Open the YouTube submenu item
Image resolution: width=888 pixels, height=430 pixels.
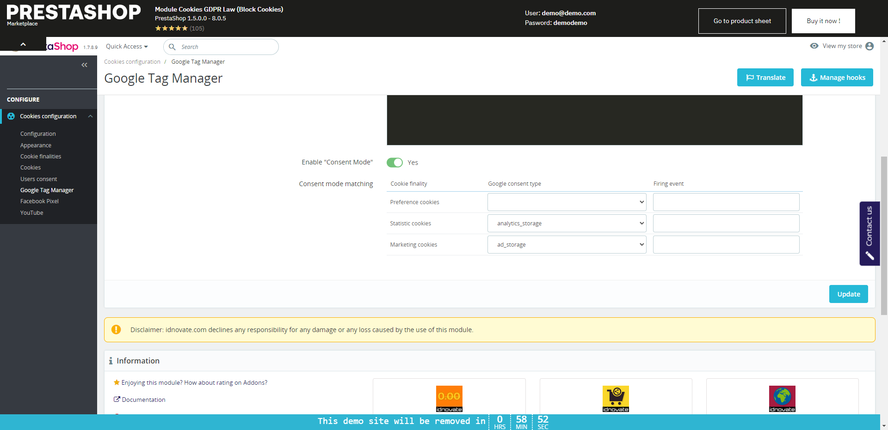click(x=31, y=213)
